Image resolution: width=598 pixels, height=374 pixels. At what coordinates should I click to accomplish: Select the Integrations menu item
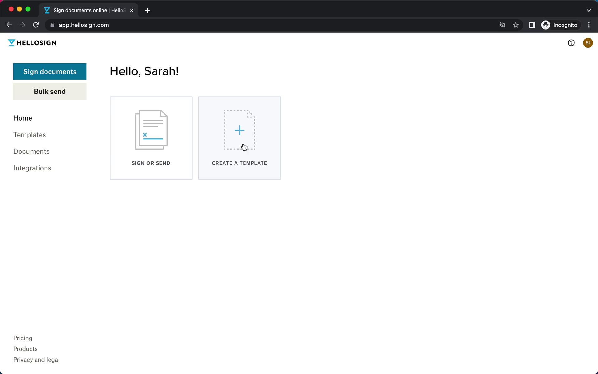pos(32,168)
